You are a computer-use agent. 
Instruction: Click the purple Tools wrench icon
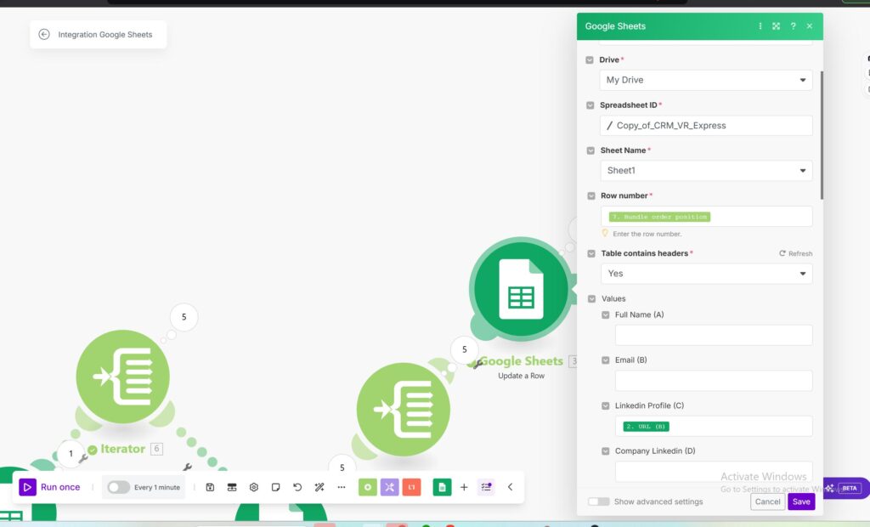389,487
